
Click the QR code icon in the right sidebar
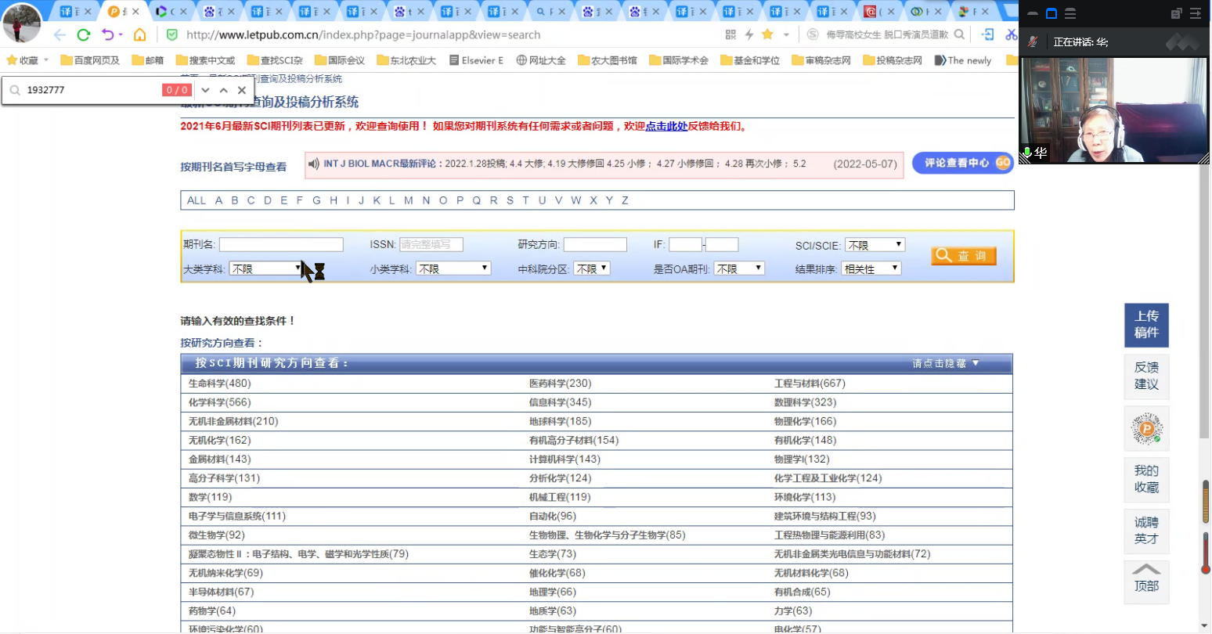coord(1147,428)
